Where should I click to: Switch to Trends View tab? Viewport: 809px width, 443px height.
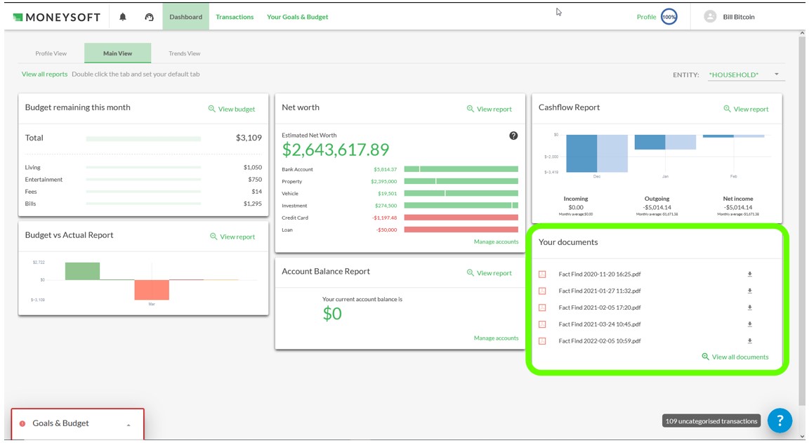point(184,53)
